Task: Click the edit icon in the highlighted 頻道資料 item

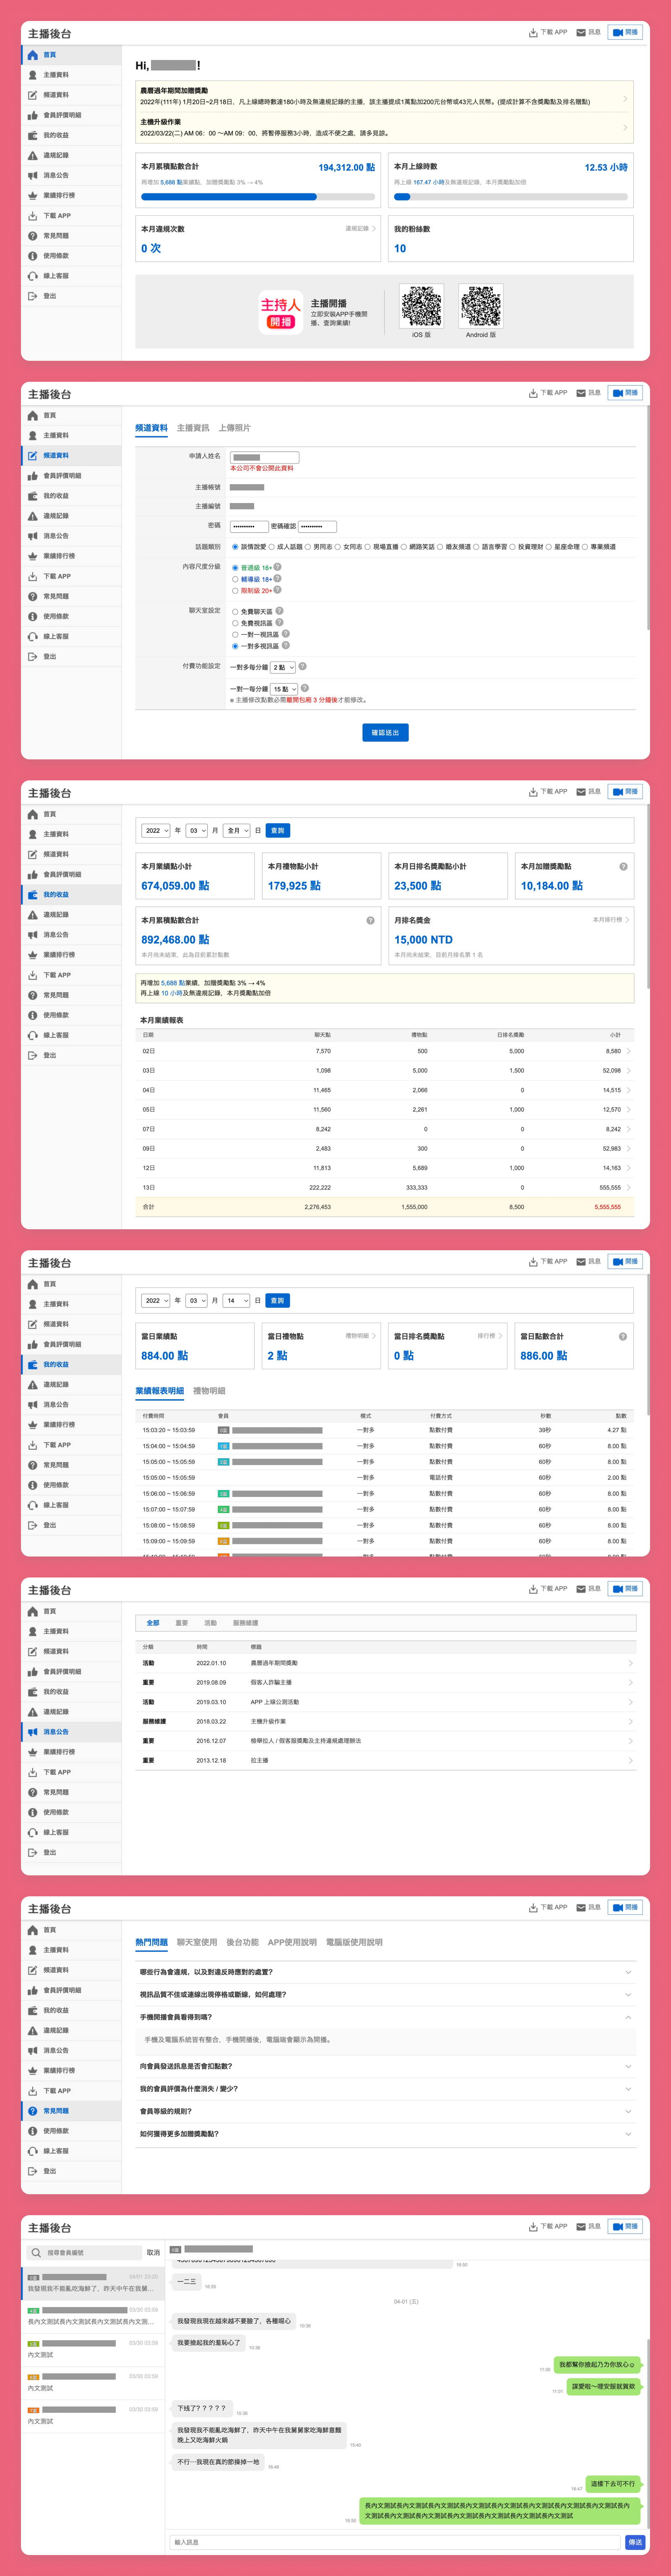Action: click(x=33, y=456)
